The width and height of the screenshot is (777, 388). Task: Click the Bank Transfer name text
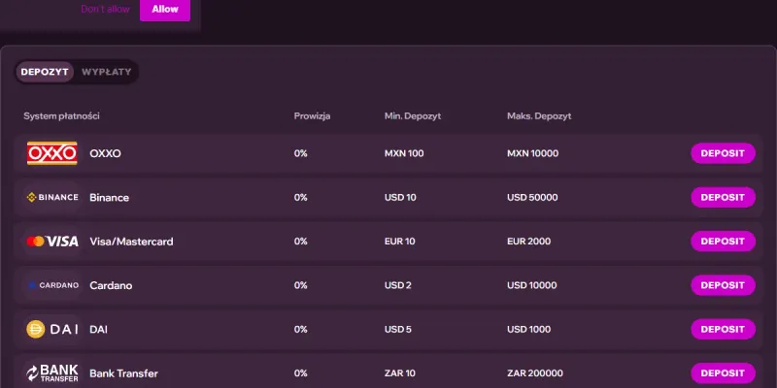click(x=123, y=373)
